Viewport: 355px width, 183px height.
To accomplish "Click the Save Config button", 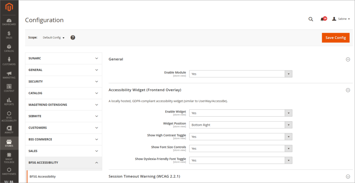I will [336, 38].
